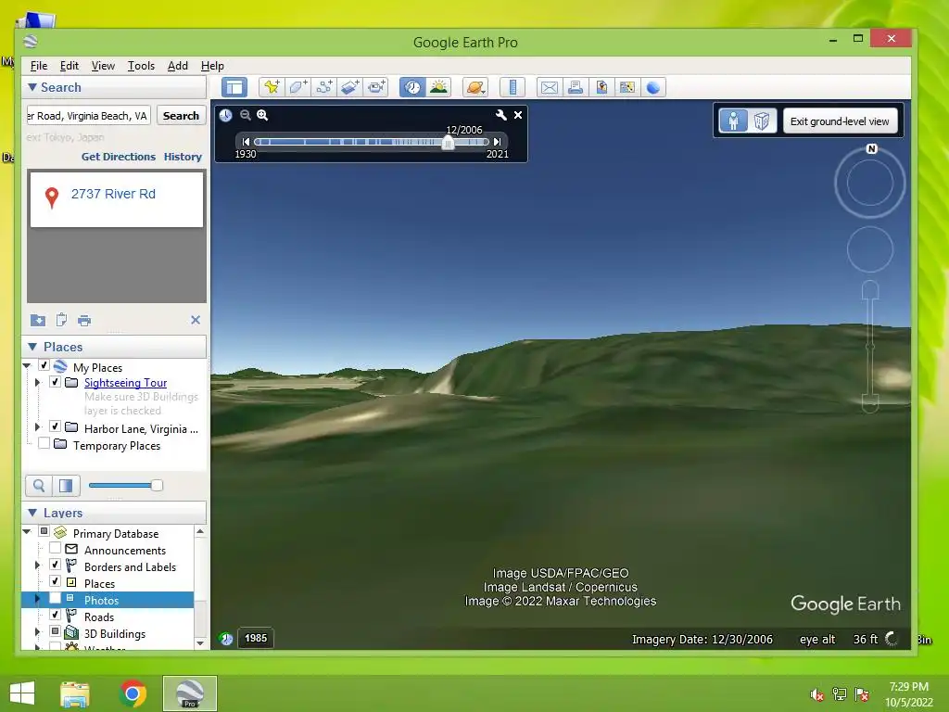Open the Add menu
949x712 pixels.
point(177,66)
